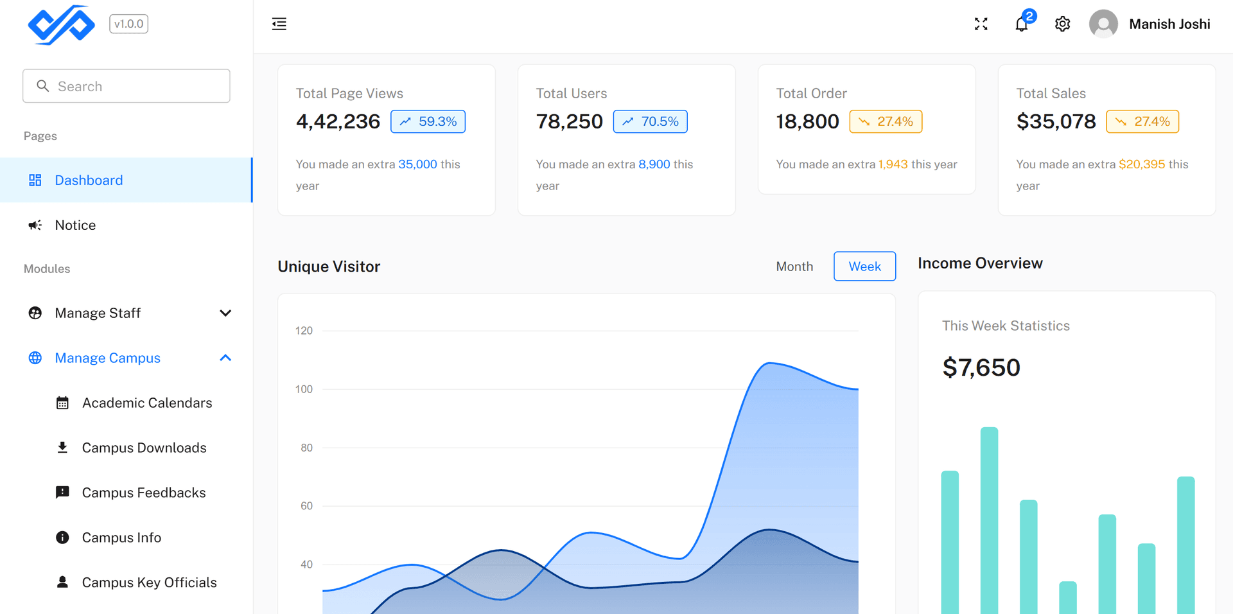The image size is (1233, 614).
Task: Click the Campus Downloads download icon
Action: coord(62,448)
